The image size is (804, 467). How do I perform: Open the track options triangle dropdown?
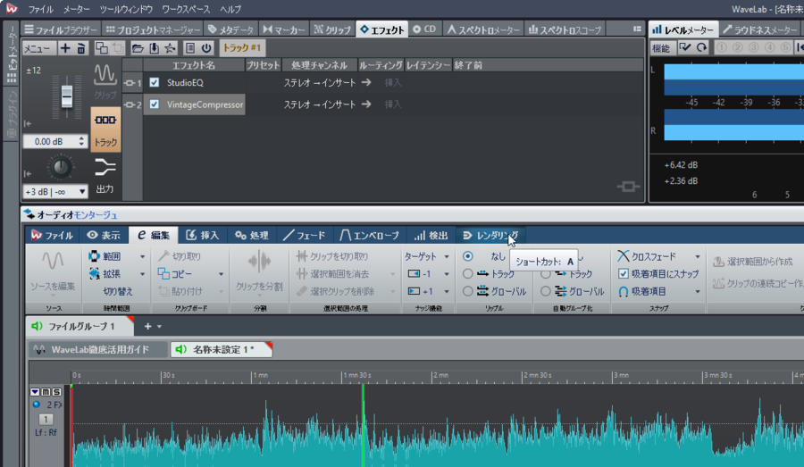[x=35, y=392]
